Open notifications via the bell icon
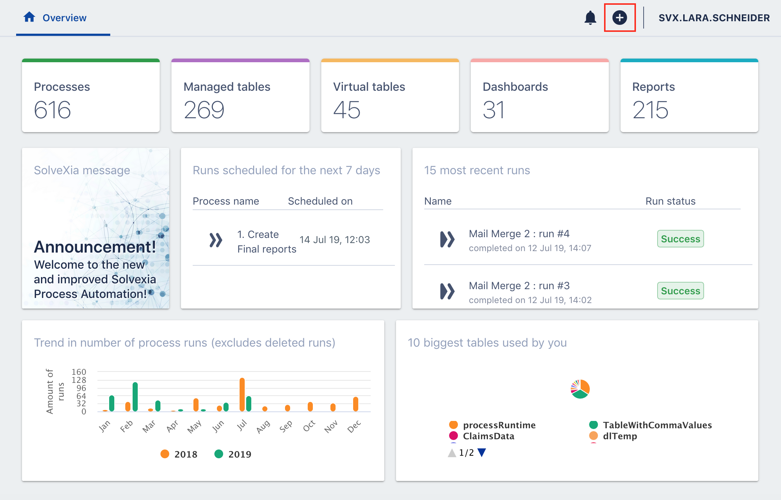The width and height of the screenshot is (781, 500). tap(590, 17)
